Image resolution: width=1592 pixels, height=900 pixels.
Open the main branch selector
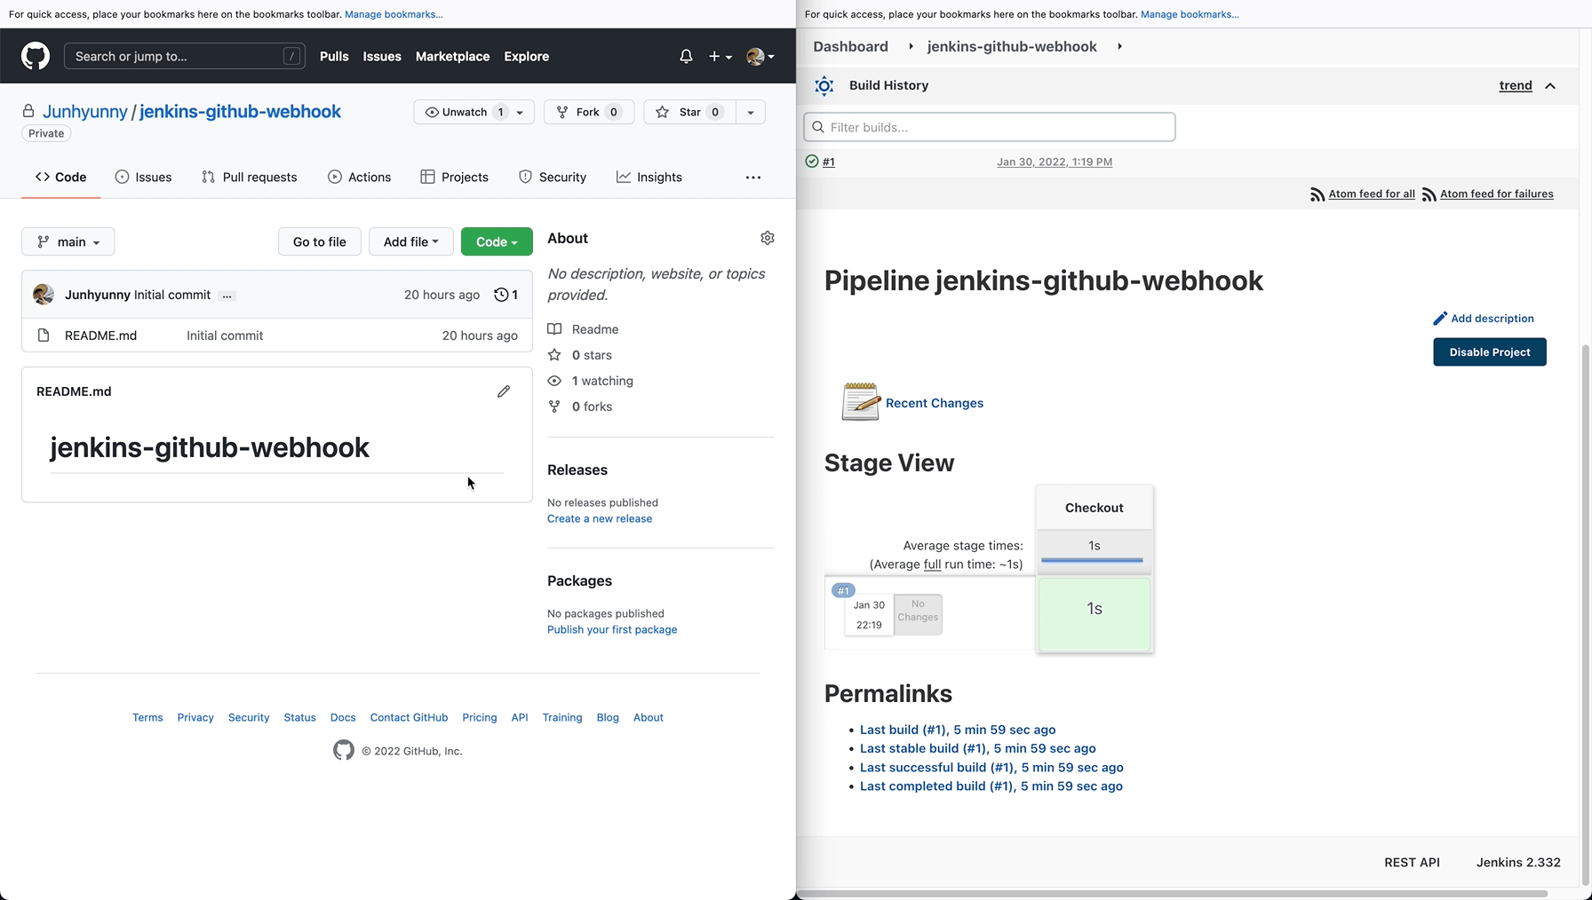coord(68,241)
